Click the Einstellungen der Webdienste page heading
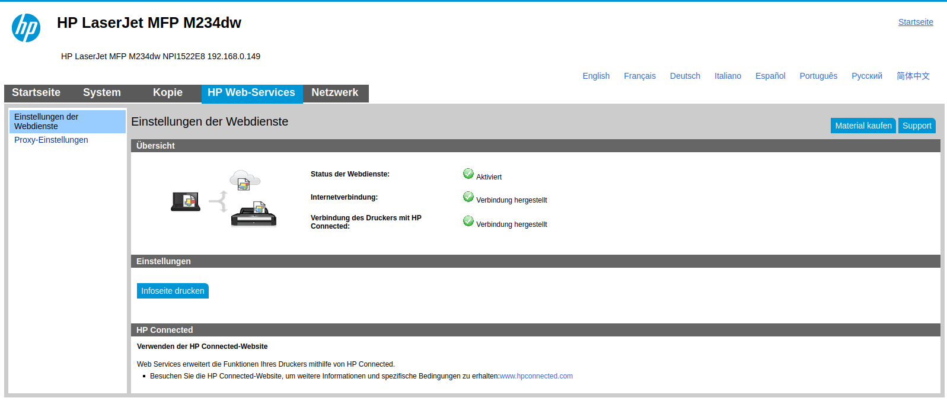947x401 pixels. click(209, 121)
